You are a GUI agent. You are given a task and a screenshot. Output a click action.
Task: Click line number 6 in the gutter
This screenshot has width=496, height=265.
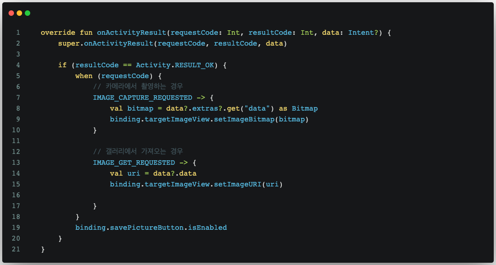(x=18, y=87)
